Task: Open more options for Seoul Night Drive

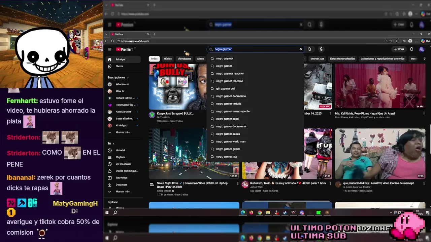Action: pos(238,184)
